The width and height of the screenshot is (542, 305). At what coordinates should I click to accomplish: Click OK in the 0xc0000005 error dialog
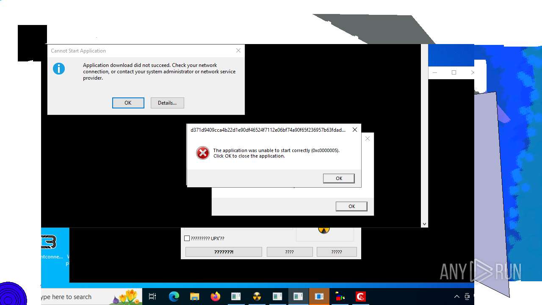[339, 178]
